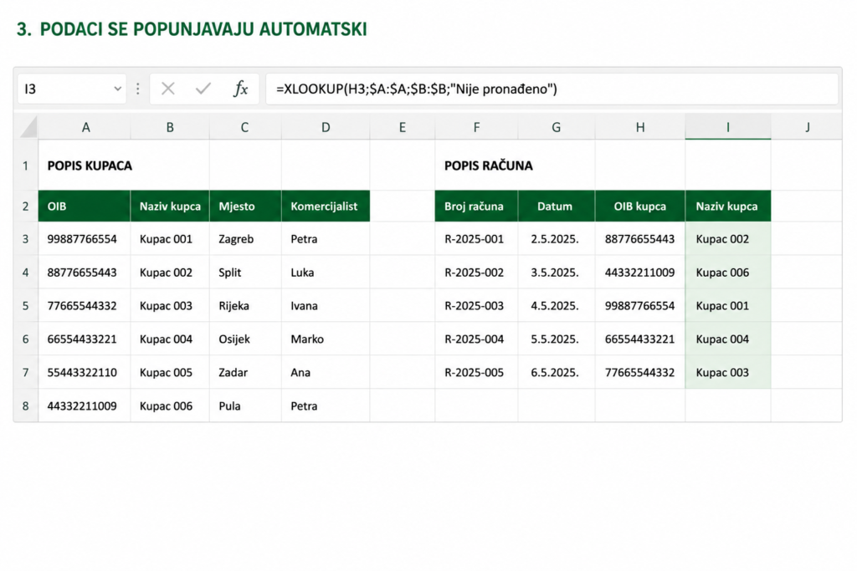Click the Cancel (X) icon in formula bar

click(167, 89)
